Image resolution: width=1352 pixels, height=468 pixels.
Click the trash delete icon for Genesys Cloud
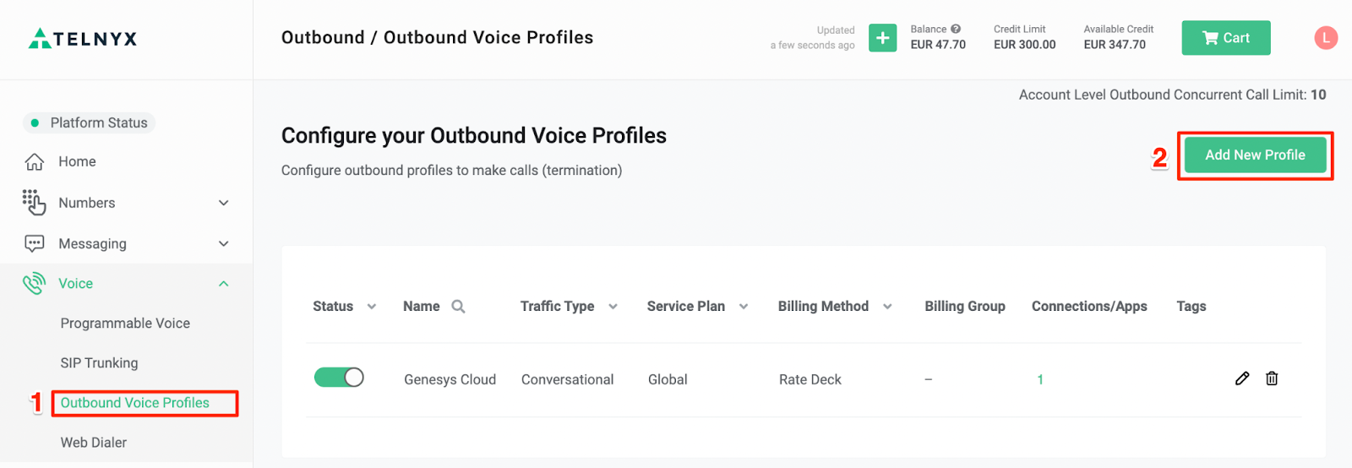(1272, 378)
